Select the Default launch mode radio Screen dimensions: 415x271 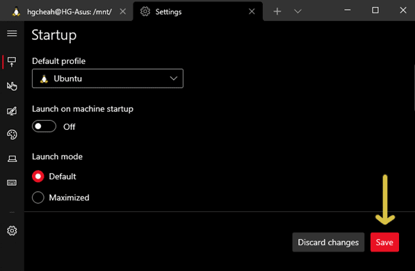pos(38,176)
